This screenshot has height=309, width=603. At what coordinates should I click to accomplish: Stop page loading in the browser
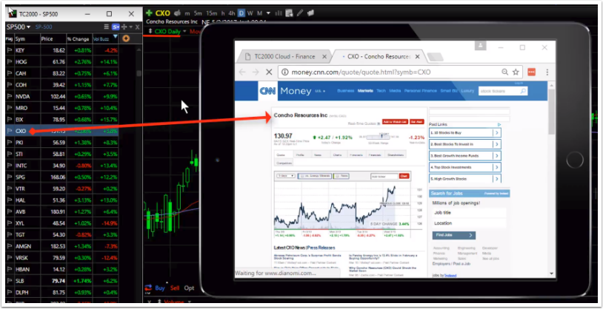tap(269, 72)
